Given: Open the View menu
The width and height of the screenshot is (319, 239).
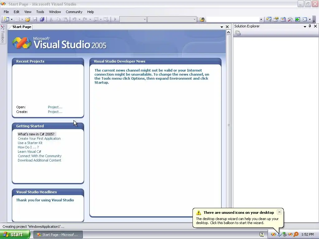Looking at the screenshot, I should tap(28, 12).
